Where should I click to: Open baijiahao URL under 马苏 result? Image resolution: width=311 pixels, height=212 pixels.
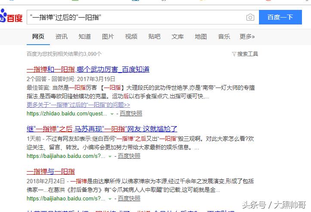pos(66,156)
